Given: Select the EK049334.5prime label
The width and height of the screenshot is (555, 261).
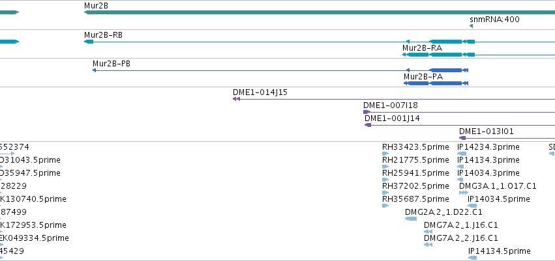Looking at the screenshot, I should click(x=35, y=238).
